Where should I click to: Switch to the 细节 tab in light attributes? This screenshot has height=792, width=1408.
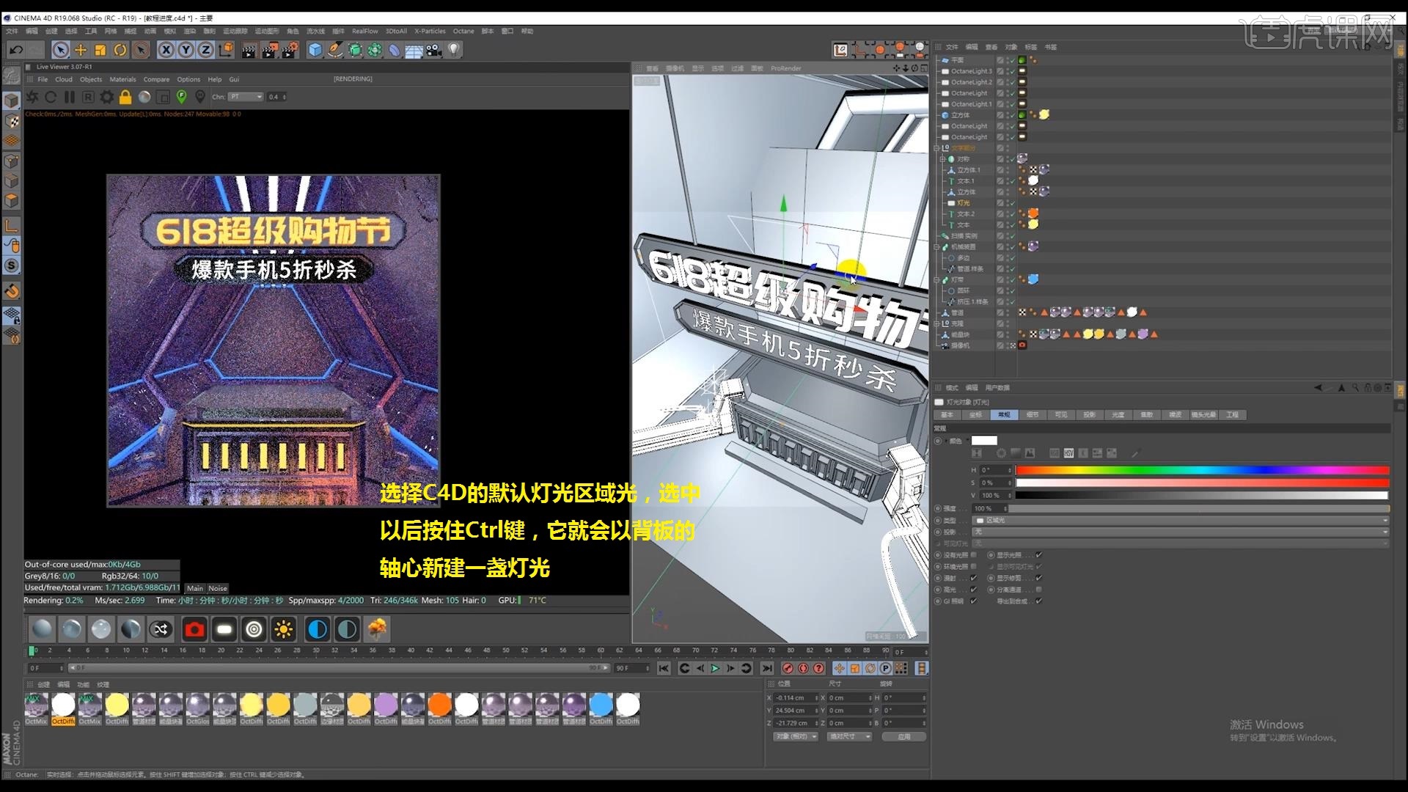click(x=1033, y=415)
